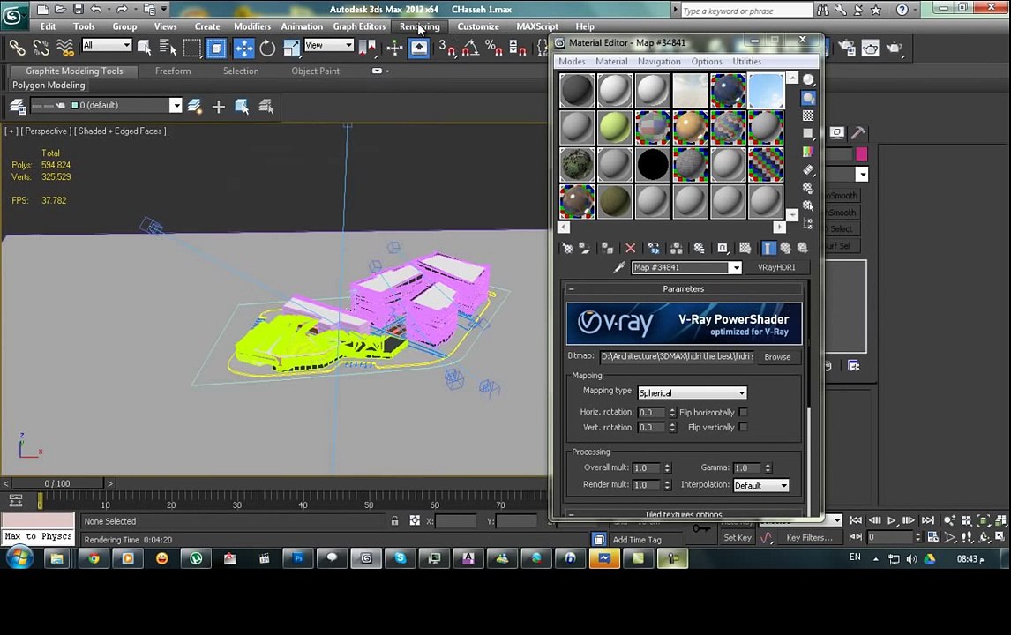Click the Set Key button

pos(738,537)
